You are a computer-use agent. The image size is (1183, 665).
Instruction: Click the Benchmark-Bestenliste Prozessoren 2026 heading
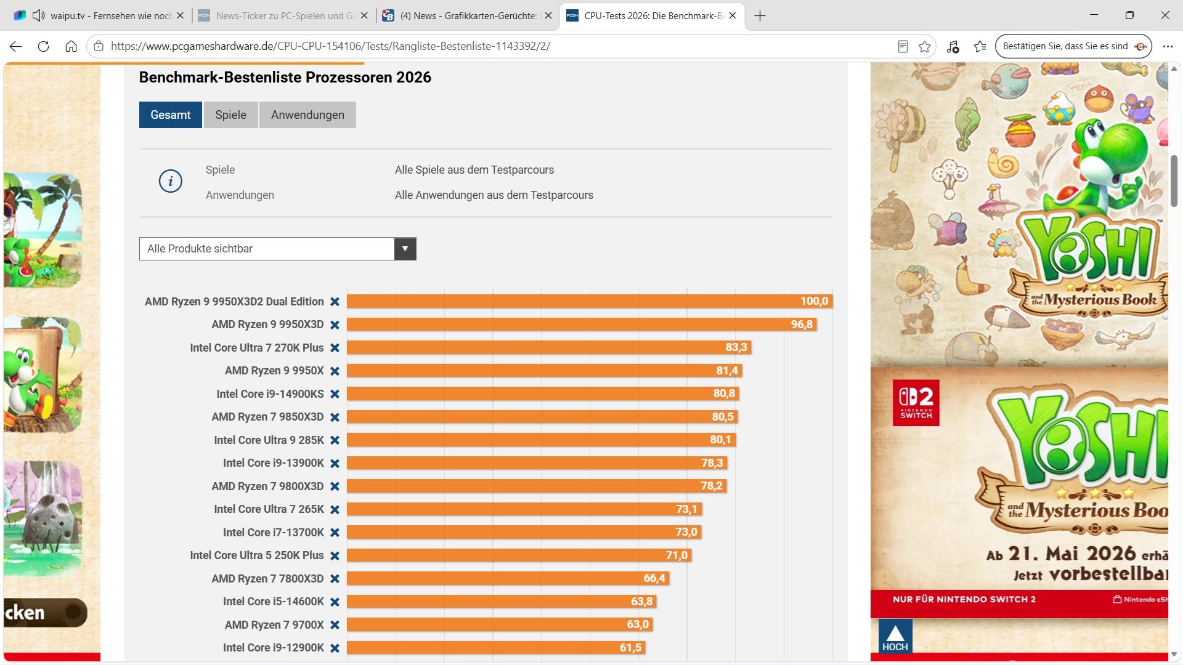285,78
